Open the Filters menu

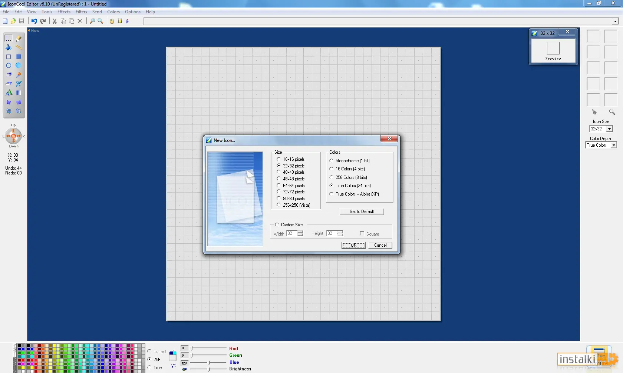pyautogui.click(x=81, y=12)
